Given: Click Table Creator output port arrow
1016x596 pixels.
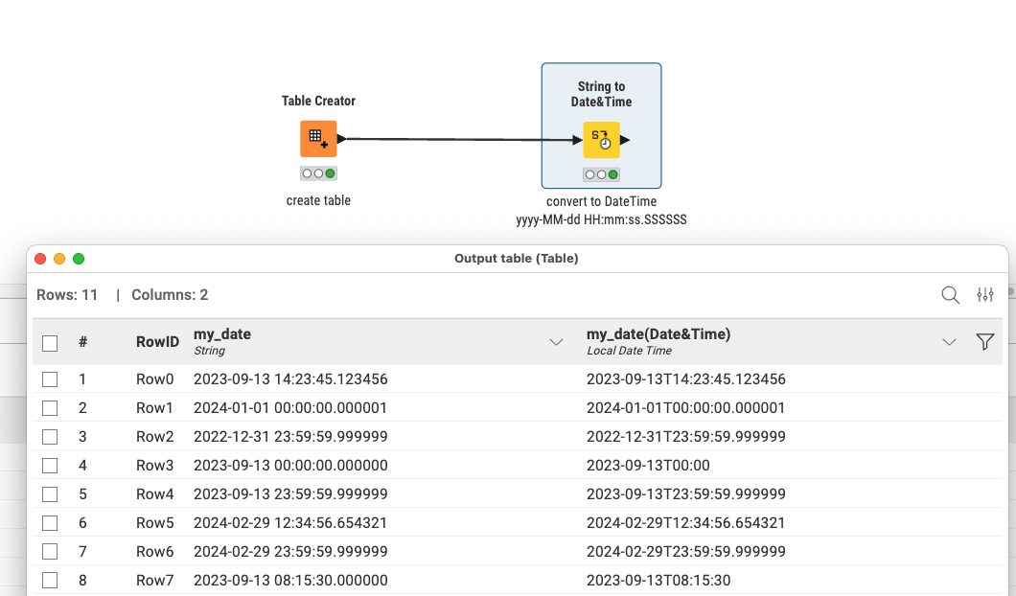Looking at the screenshot, I should click(342, 139).
